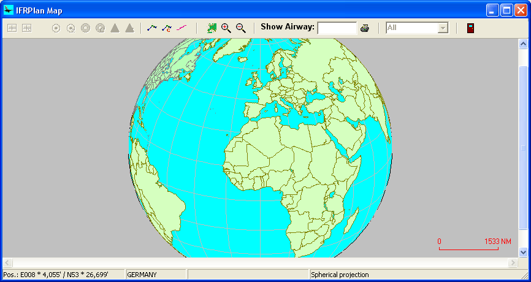Click the circle target icon with small mark
This screenshot has width=531, height=282.
pos(71,28)
